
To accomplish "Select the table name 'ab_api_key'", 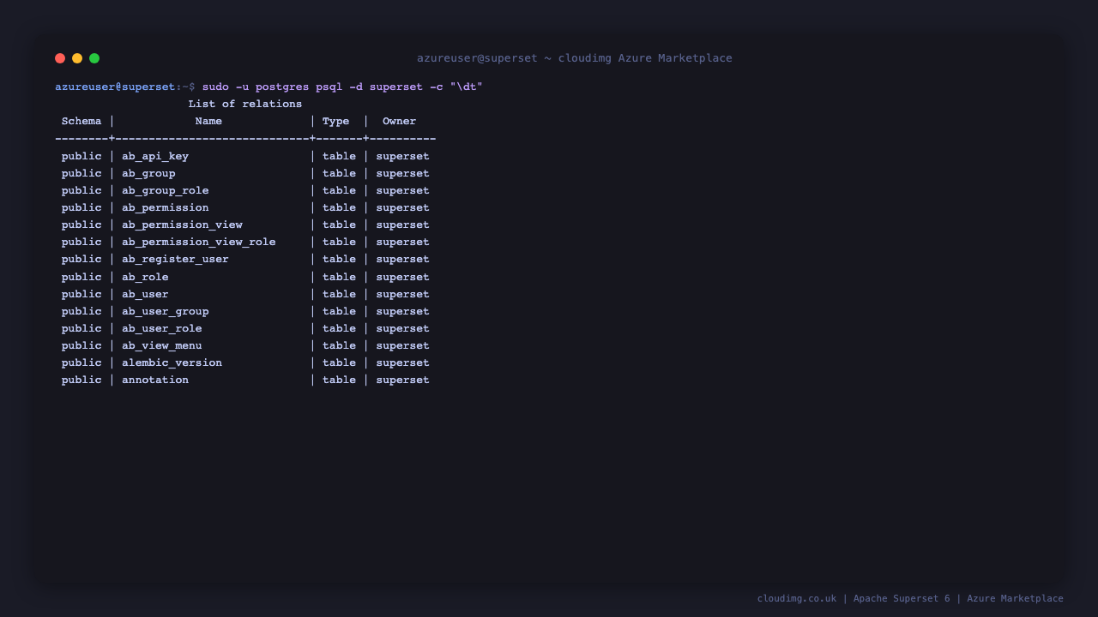I will [155, 156].
